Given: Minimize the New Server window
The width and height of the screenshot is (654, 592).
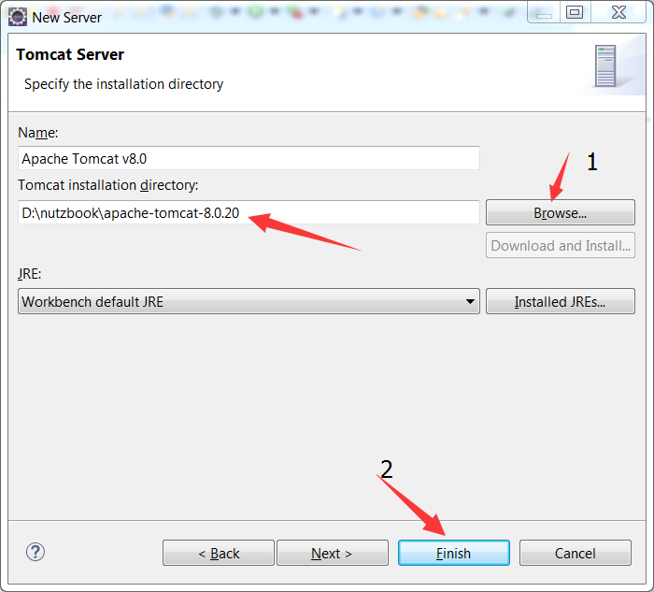Looking at the screenshot, I should click(544, 12).
